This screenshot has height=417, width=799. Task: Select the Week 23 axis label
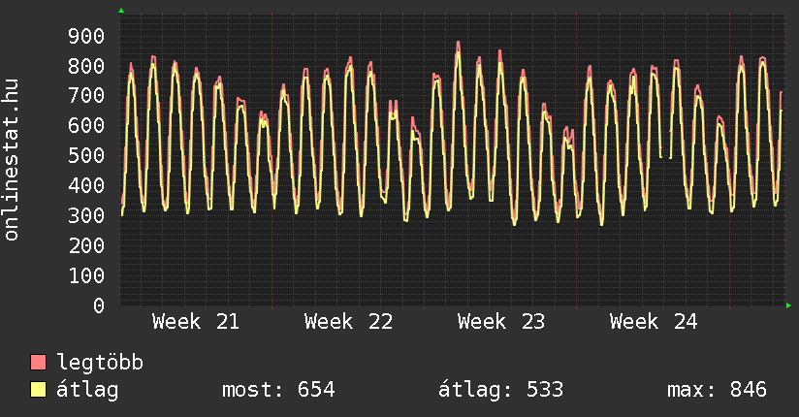tap(501, 322)
